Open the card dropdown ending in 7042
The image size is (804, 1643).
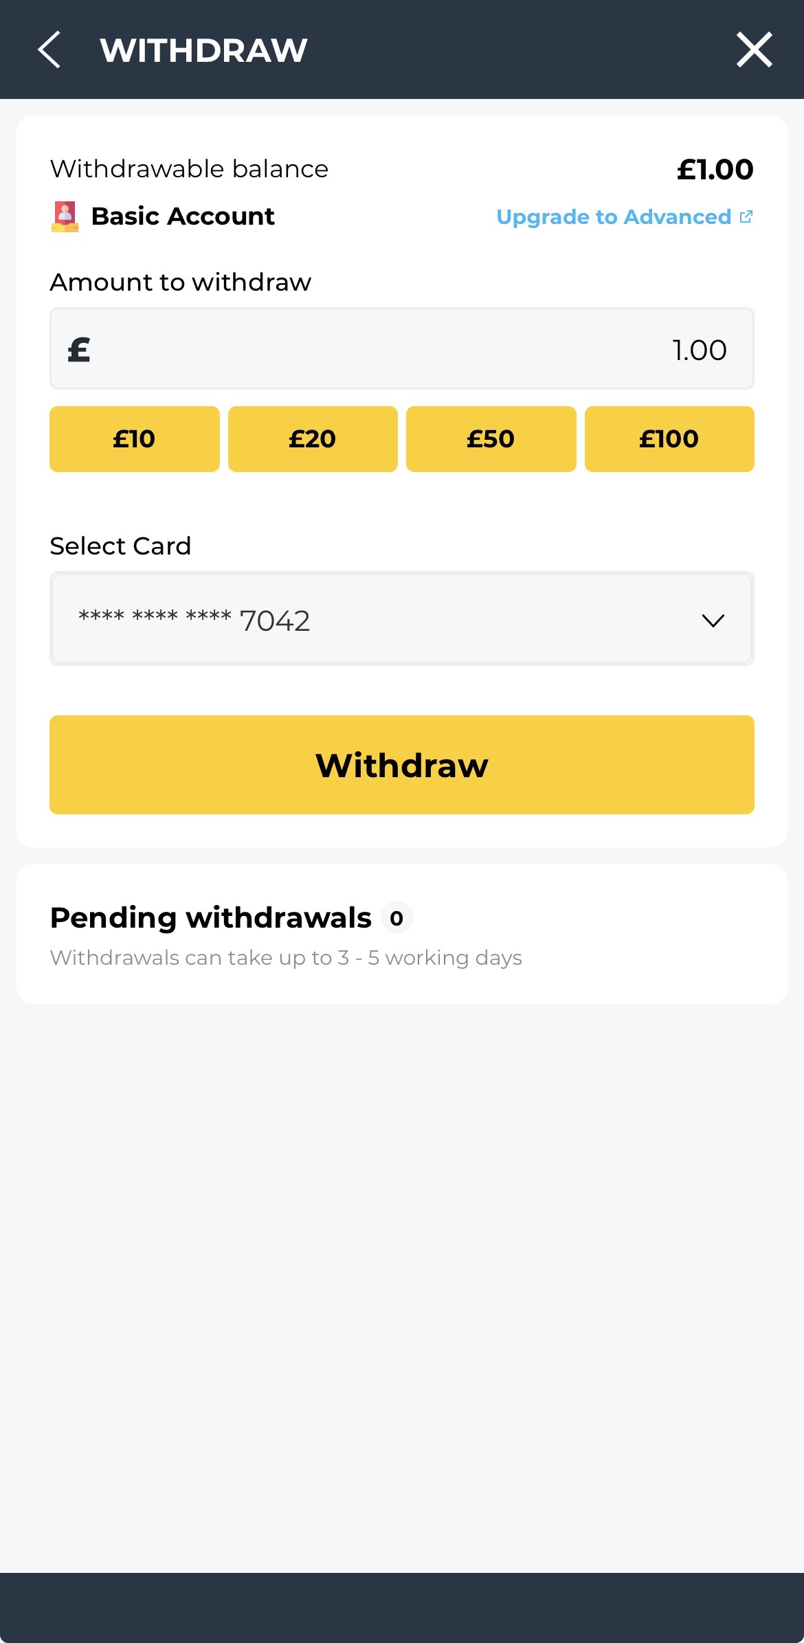pos(385,620)
